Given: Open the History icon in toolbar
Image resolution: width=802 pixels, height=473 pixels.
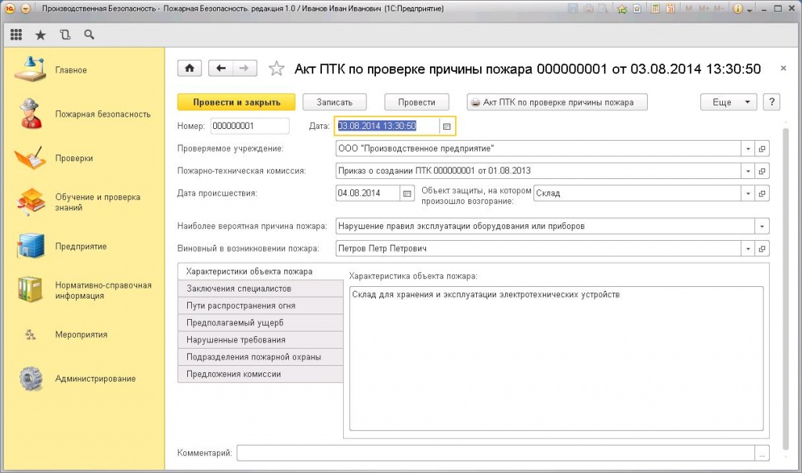Looking at the screenshot, I should tap(64, 35).
